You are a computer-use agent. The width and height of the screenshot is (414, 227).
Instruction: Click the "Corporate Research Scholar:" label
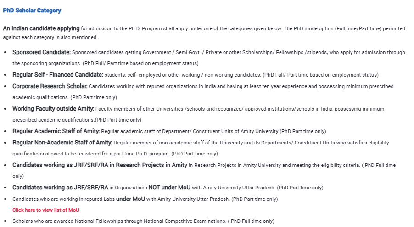(x=50, y=86)
